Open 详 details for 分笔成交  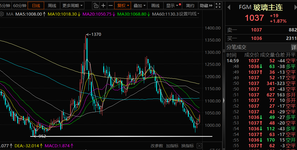(x=294, y=47)
